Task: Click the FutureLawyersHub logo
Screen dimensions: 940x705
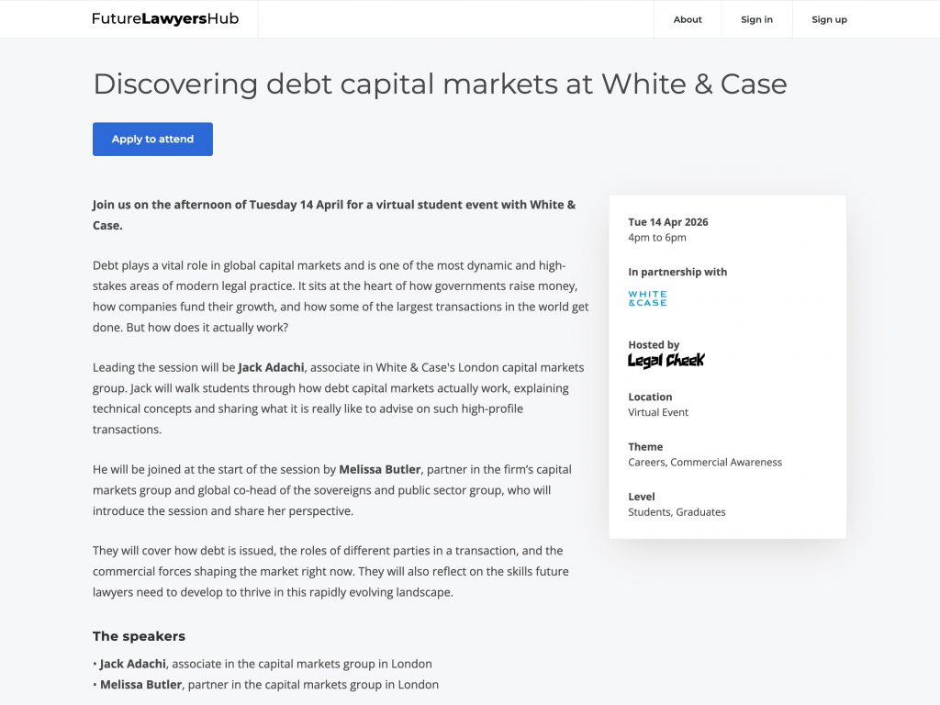Action: point(165,19)
